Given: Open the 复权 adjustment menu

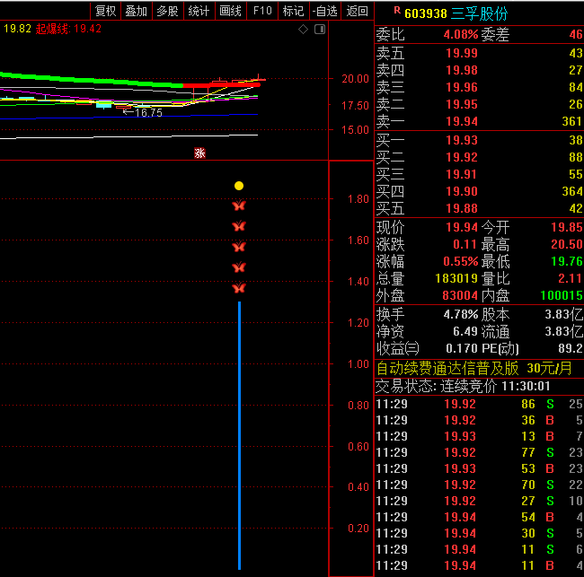Looking at the screenshot, I should pyautogui.click(x=106, y=11).
